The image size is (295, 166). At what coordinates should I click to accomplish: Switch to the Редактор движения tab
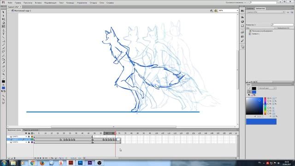[31, 130]
